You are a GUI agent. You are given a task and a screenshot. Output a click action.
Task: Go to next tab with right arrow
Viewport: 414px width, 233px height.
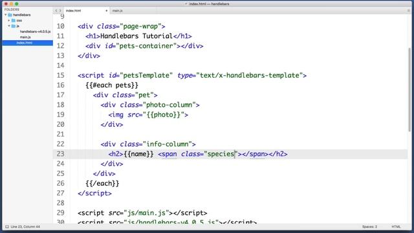coord(60,10)
